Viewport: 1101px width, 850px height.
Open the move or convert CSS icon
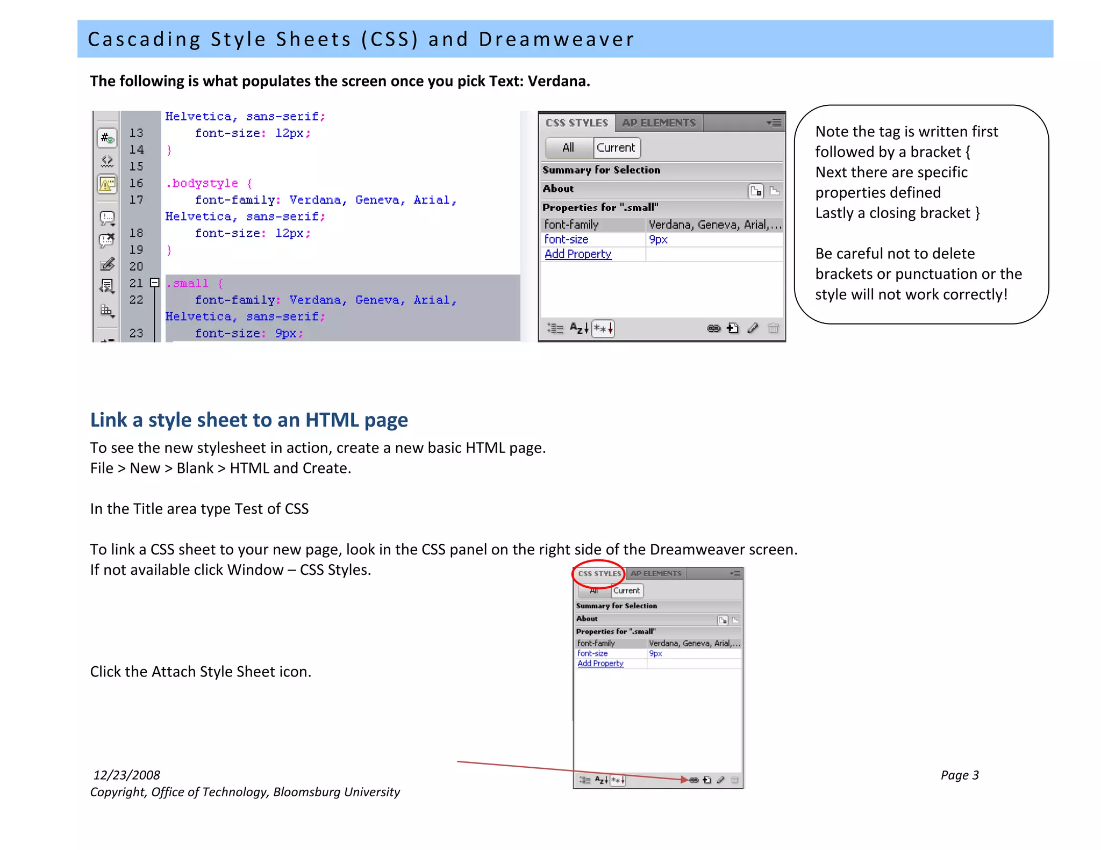pyautogui.click(x=107, y=311)
